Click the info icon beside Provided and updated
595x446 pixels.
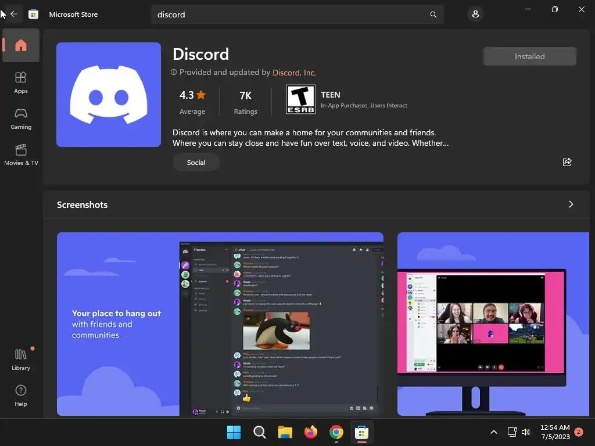(x=173, y=72)
